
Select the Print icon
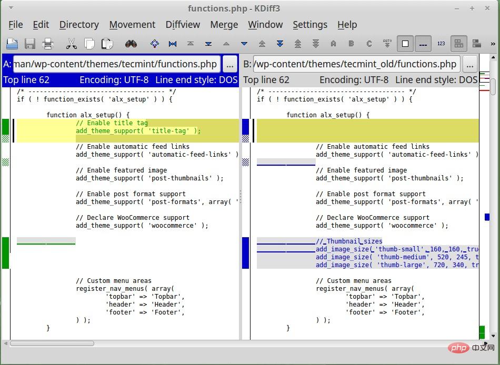click(x=47, y=44)
